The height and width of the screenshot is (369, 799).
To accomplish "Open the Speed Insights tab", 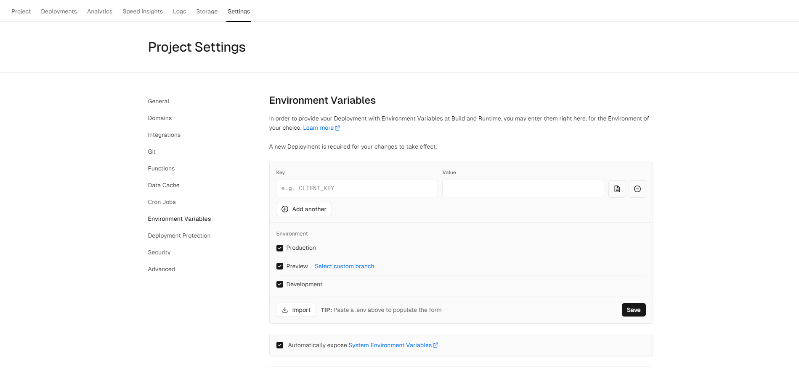I will [143, 11].
